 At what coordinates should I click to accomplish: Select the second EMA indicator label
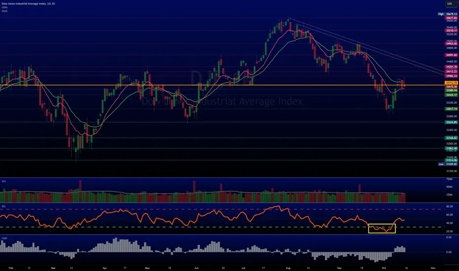5,11
